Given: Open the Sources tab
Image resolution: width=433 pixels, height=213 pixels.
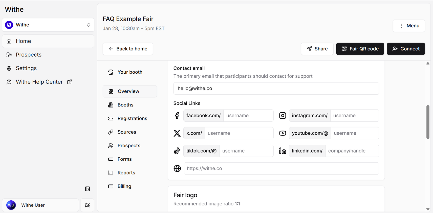Looking at the screenshot, I should (130, 132).
